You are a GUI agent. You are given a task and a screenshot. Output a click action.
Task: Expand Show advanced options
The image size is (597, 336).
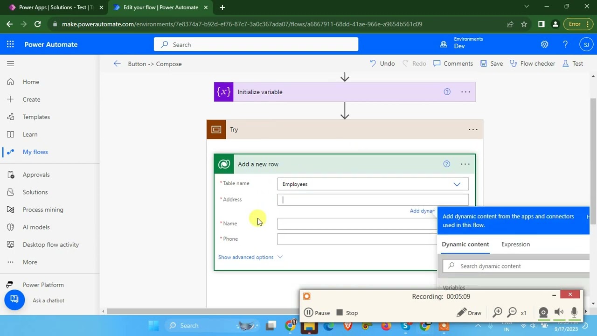click(250, 257)
